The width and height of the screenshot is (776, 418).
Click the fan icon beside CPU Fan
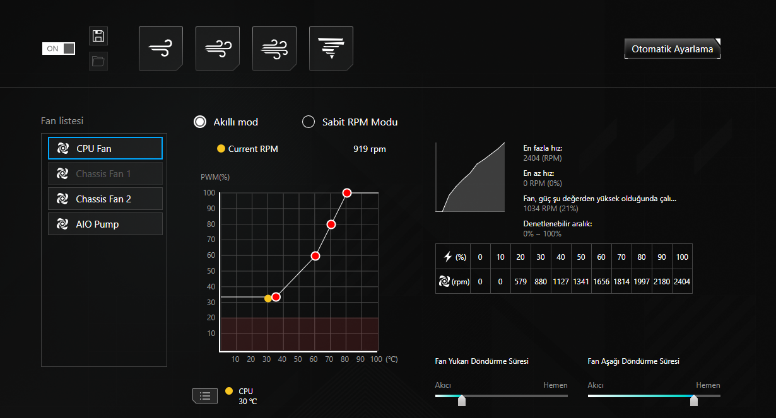(x=62, y=148)
